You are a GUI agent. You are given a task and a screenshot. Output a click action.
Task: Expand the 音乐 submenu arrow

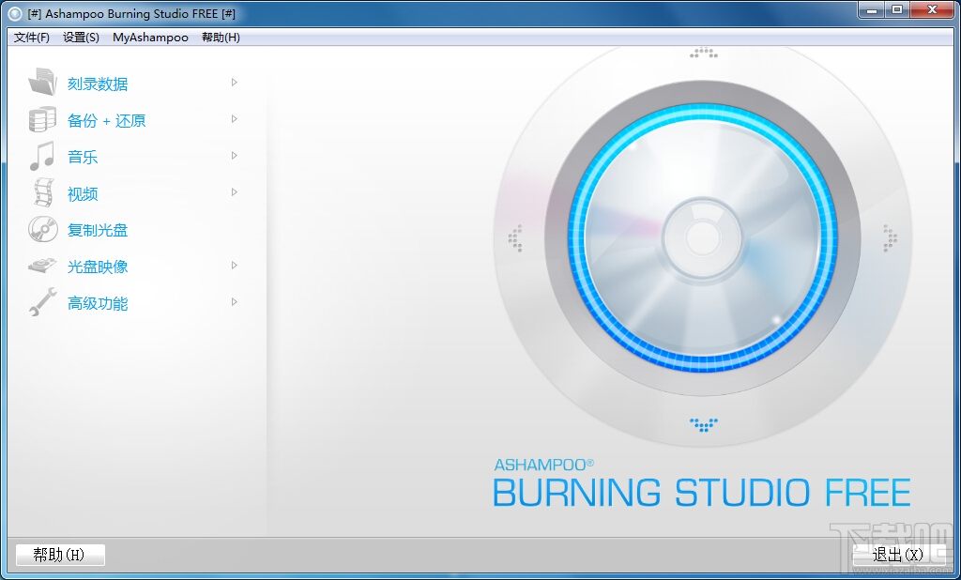click(234, 156)
